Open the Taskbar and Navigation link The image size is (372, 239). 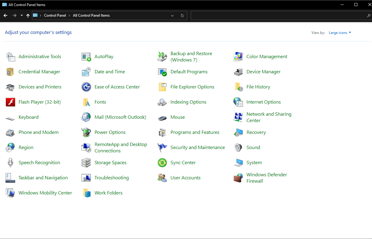pos(43,178)
